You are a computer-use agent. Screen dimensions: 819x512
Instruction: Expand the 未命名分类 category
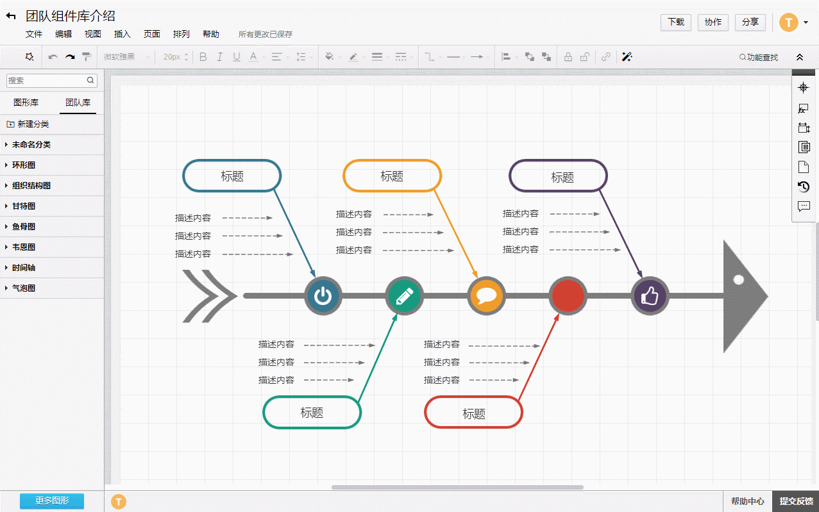(x=52, y=145)
